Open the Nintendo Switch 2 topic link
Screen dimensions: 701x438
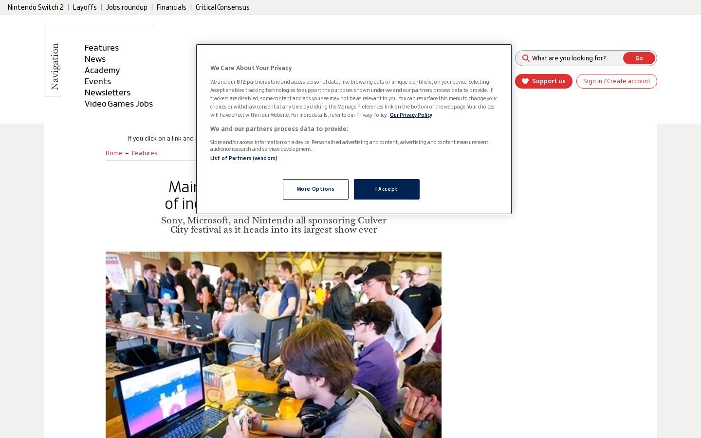36,7
